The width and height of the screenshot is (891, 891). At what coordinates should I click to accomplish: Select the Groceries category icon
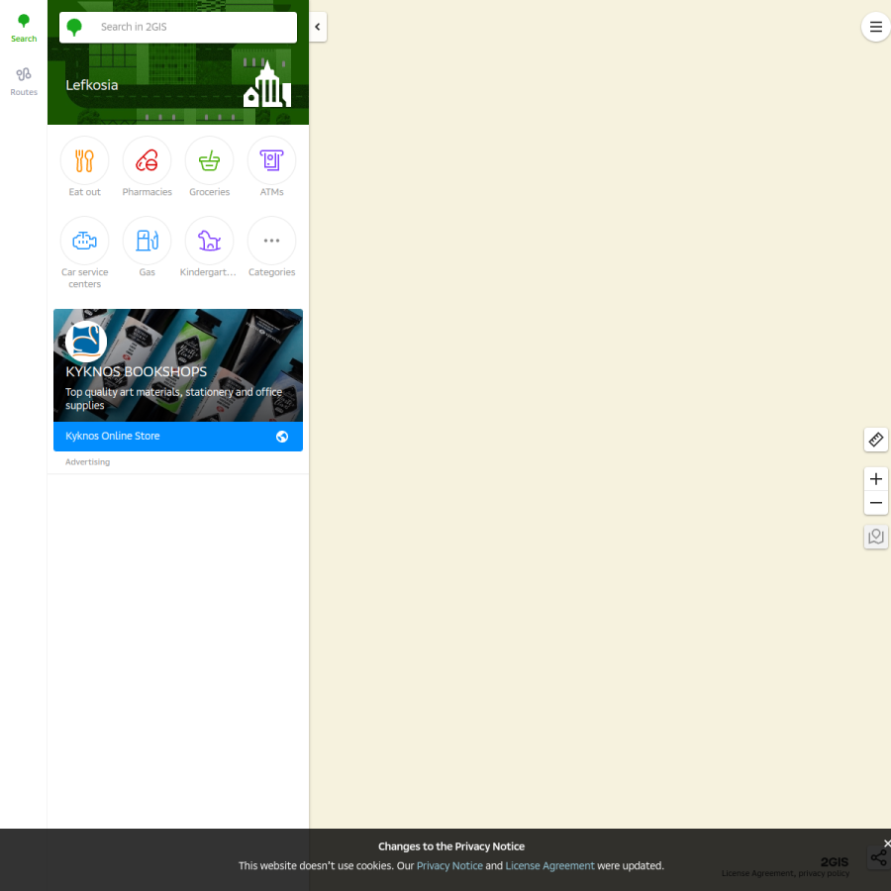209,160
